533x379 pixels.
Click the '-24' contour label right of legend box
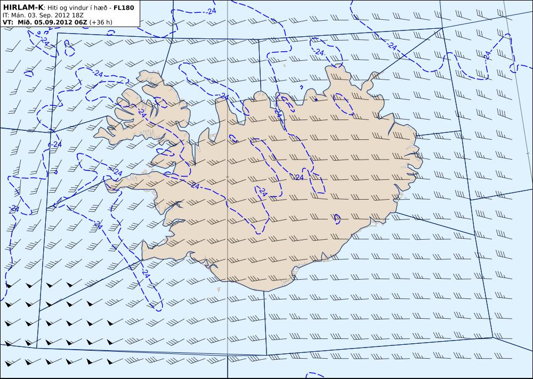coord(211,11)
